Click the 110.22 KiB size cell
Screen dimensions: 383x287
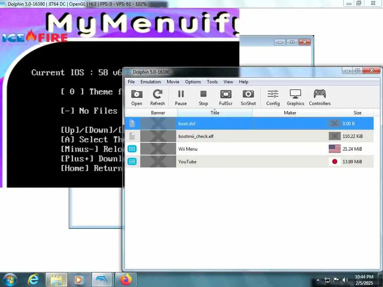(352, 136)
